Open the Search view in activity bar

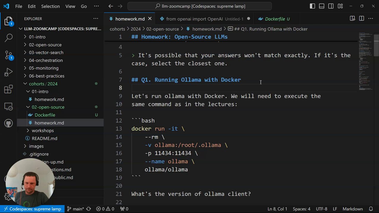(x=9, y=38)
